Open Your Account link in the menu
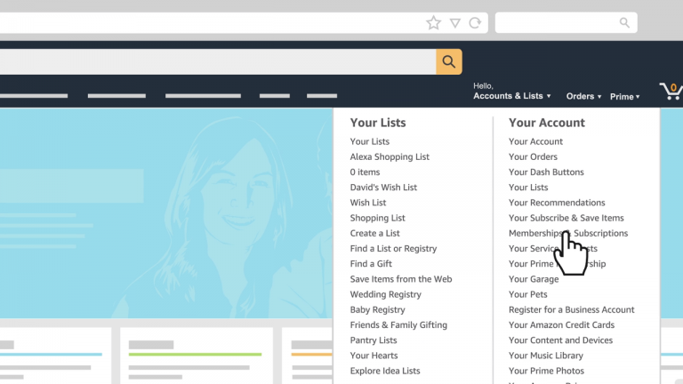 pos(535,141)
